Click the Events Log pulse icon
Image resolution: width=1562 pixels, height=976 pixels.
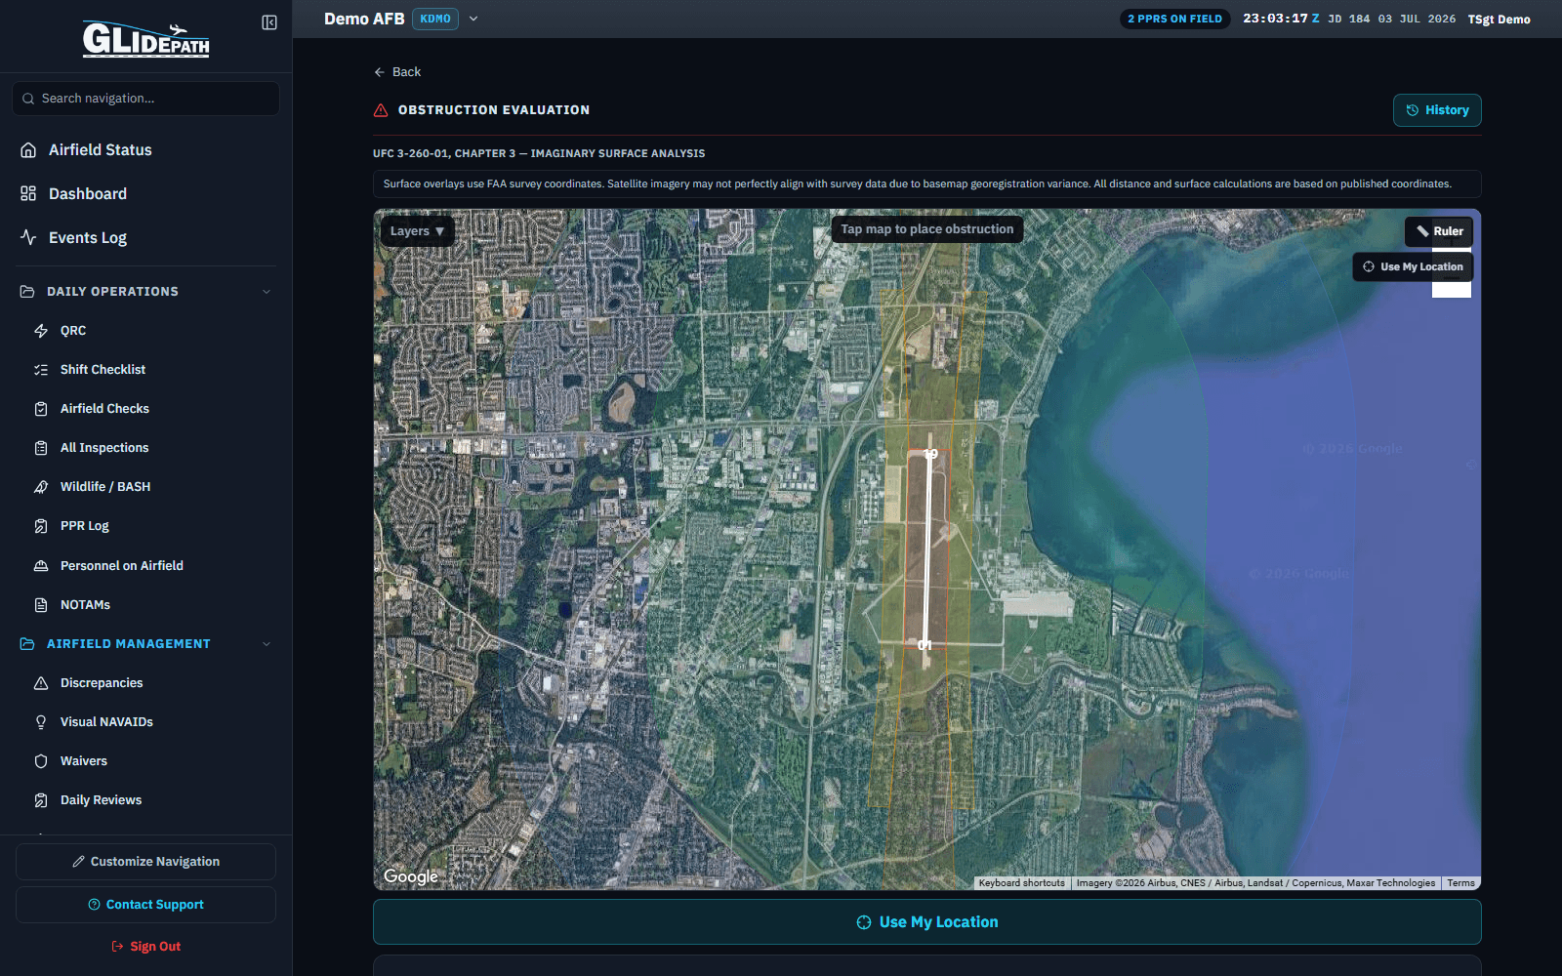[x=28, y=238]
